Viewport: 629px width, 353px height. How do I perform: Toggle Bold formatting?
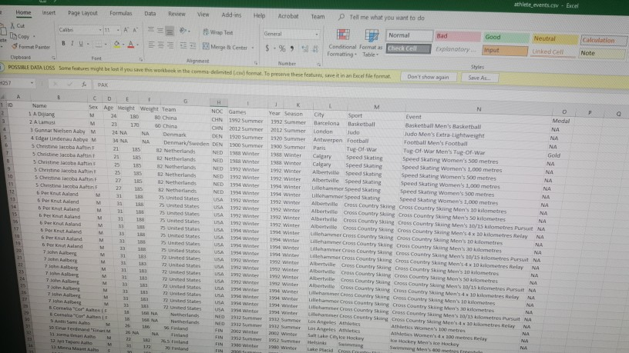[x=63, y=43]
